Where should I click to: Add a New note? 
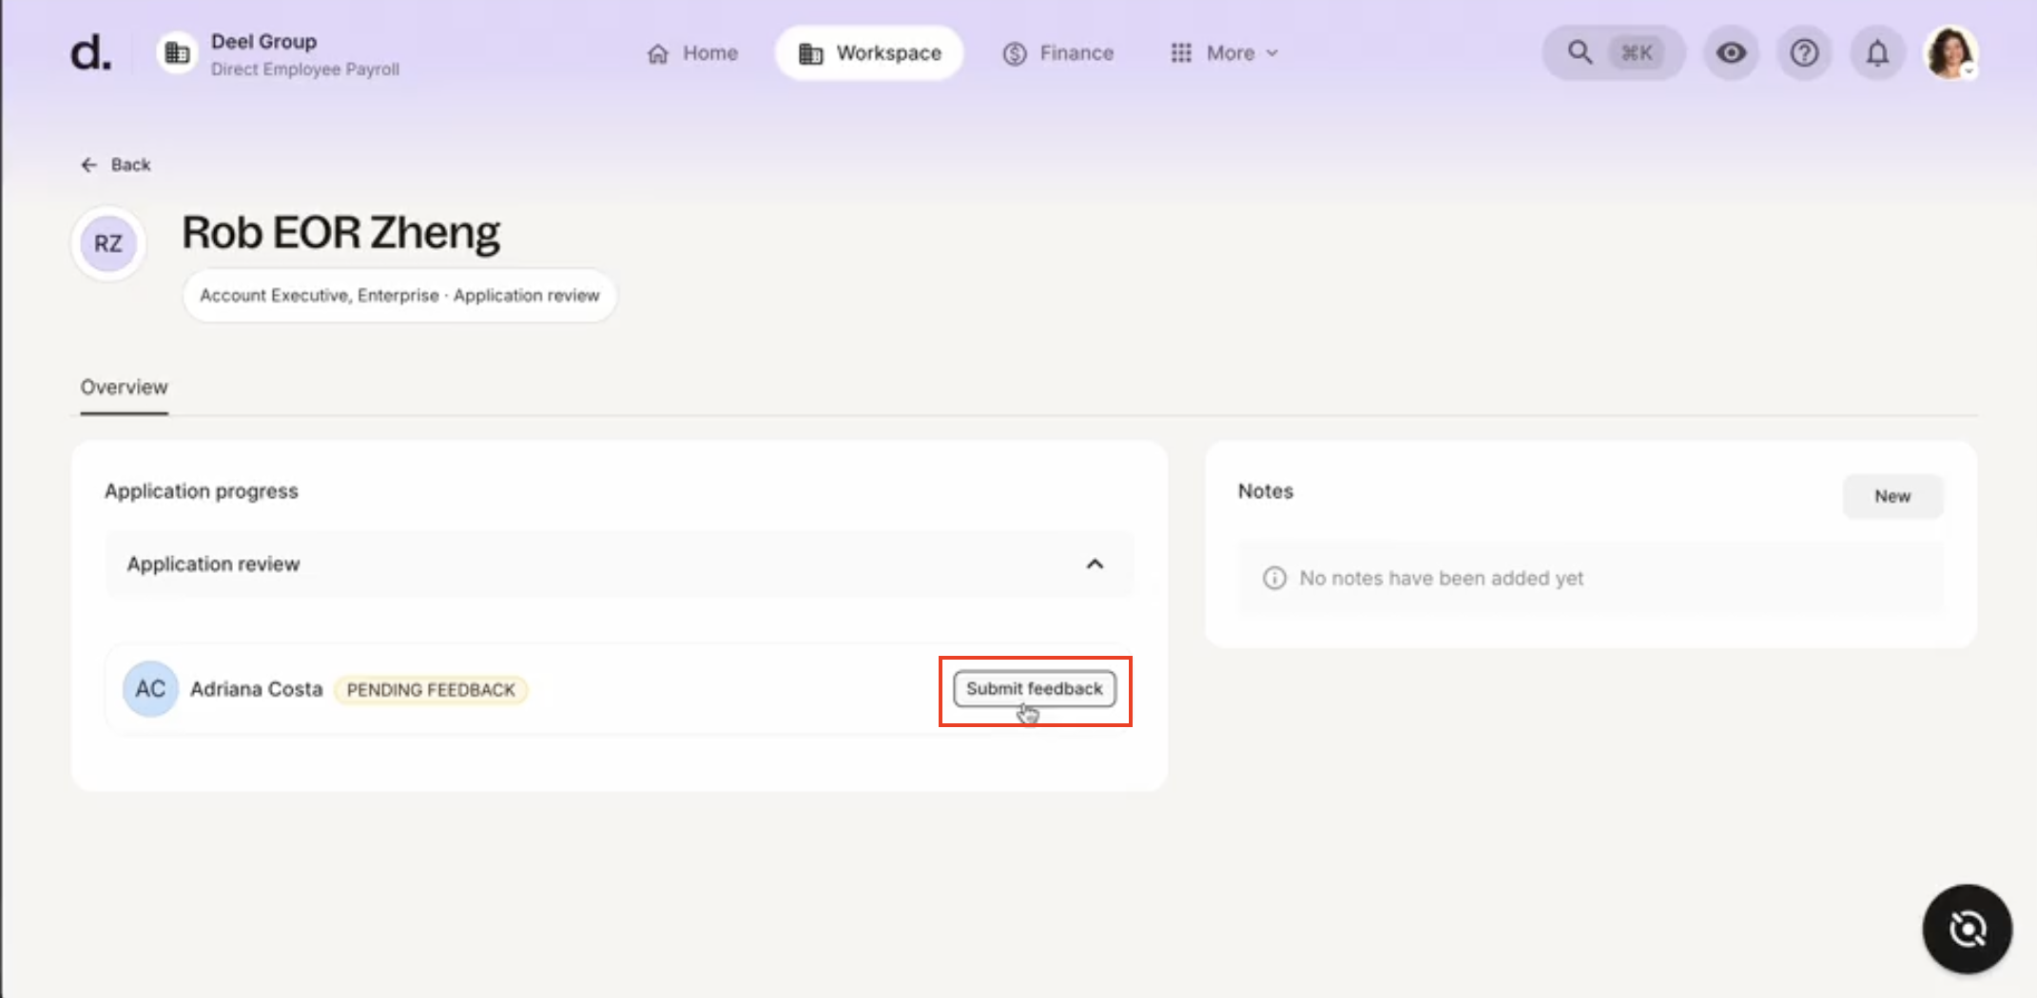coord(1892,496)
